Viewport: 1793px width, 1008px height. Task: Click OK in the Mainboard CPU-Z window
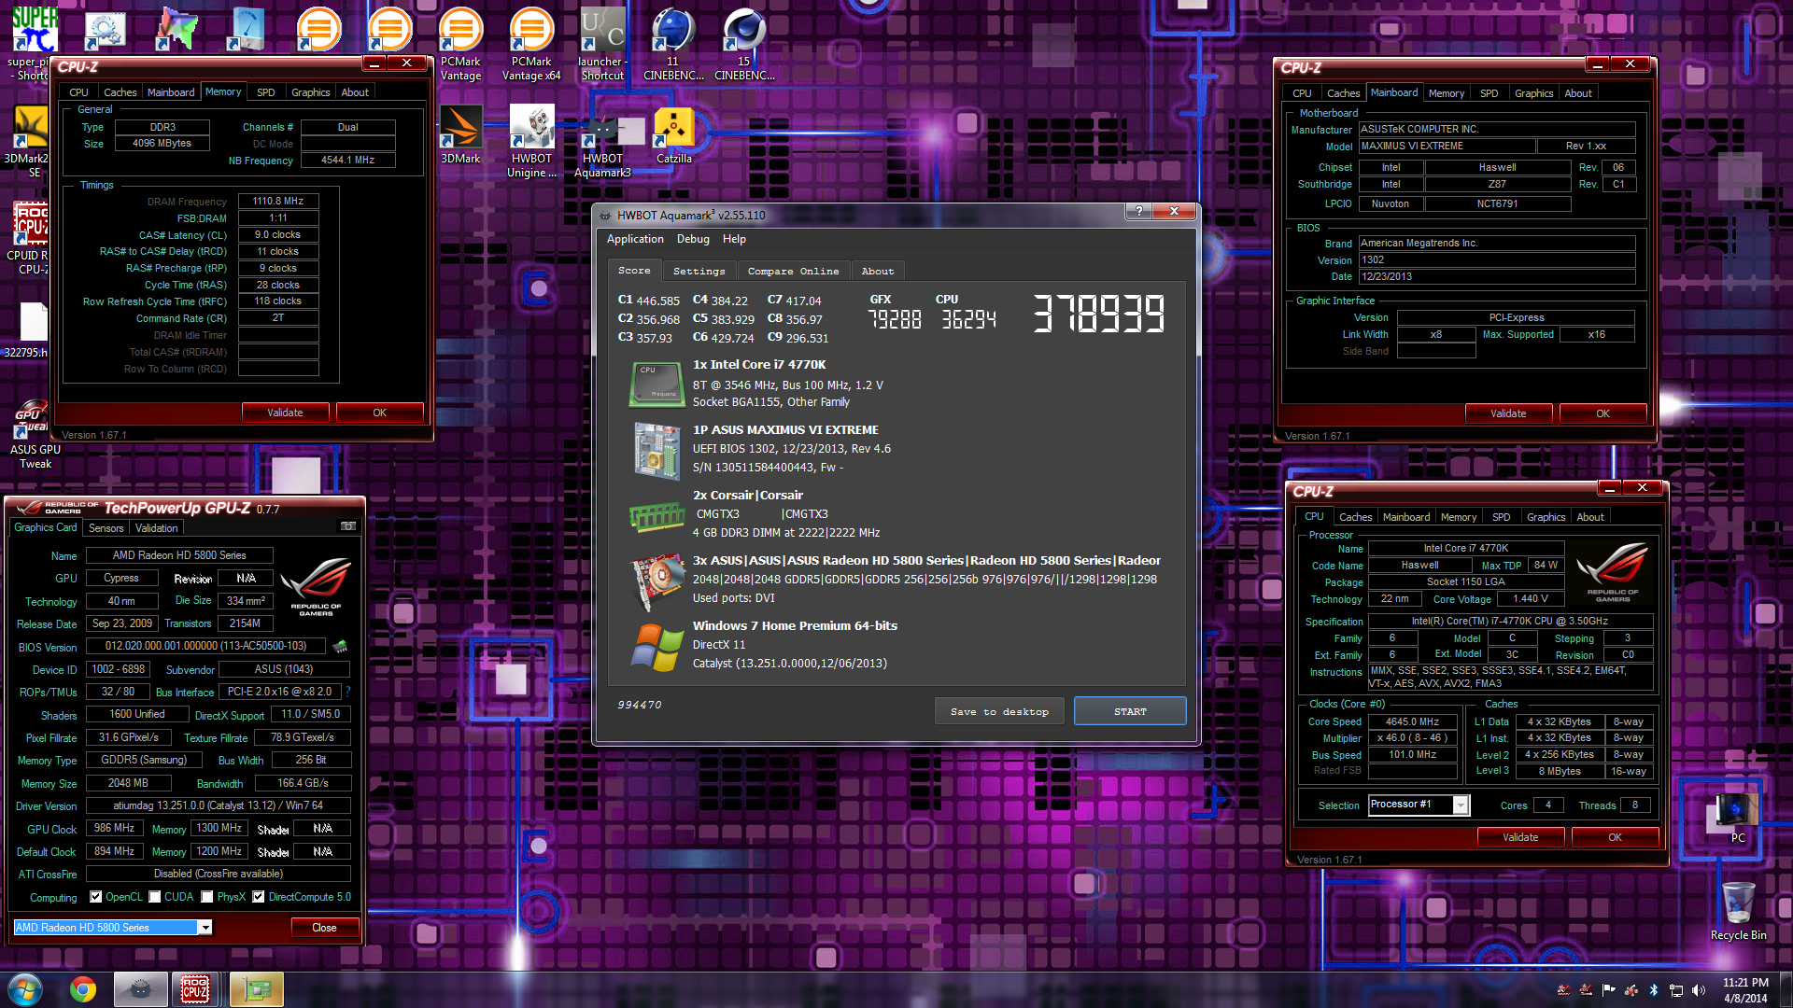click(1602, 413)
